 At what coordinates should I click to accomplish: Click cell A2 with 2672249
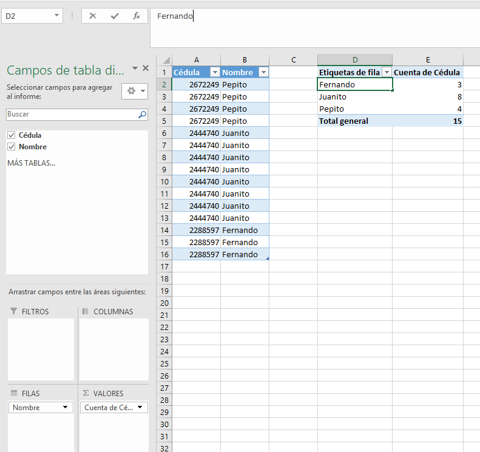point(196,84)
